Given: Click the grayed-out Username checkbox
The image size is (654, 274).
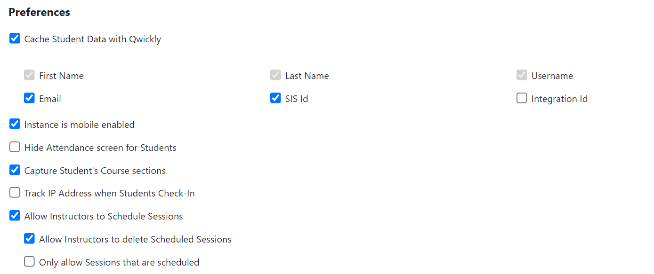Looking at the screenshot, I should pos(522,75).
